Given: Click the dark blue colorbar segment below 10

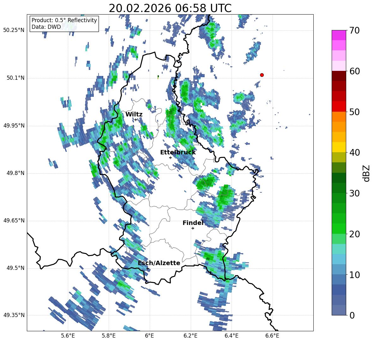Looking at the screenshot, I should click(x=339, y=289).
